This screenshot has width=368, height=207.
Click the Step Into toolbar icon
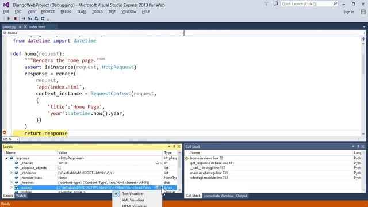coord(30,18)
